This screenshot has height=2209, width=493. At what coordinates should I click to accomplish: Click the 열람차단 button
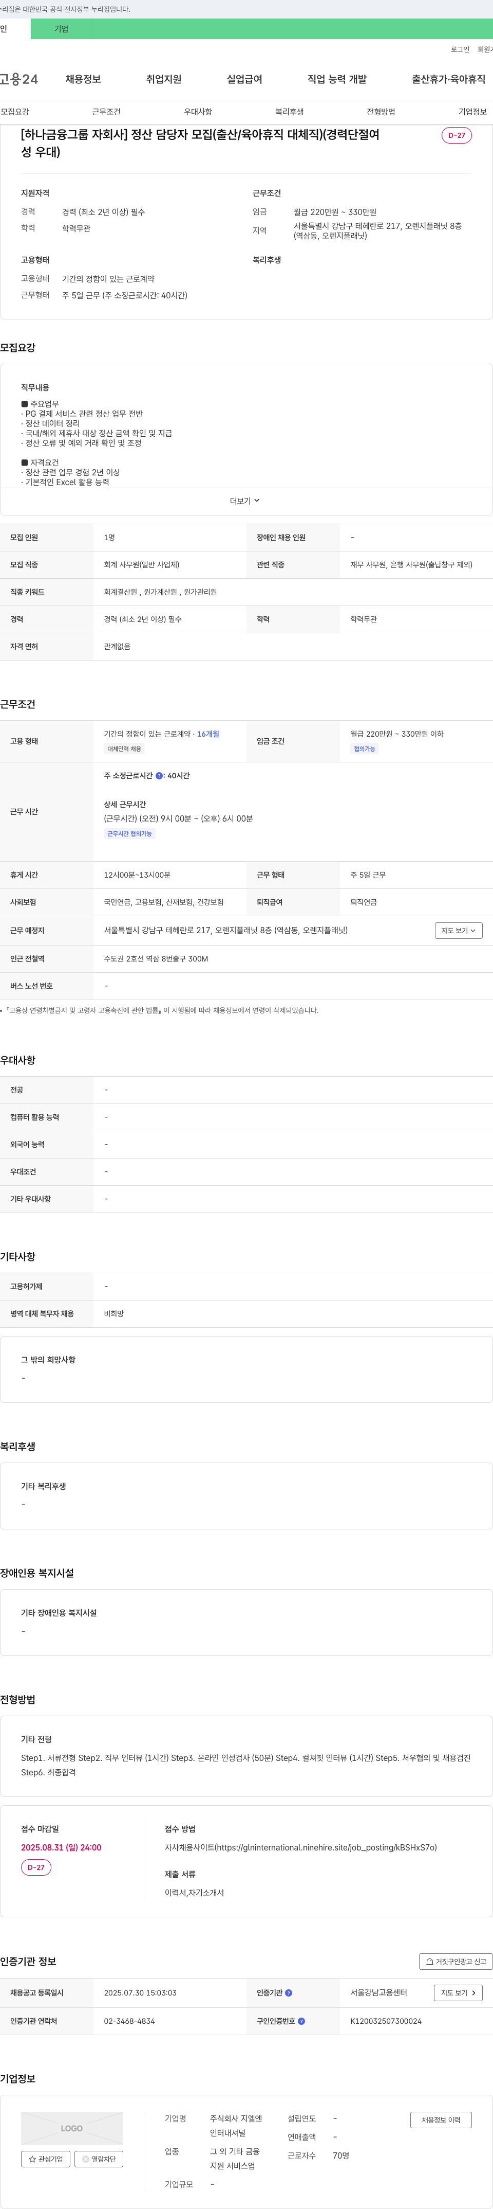[99, 2159]
